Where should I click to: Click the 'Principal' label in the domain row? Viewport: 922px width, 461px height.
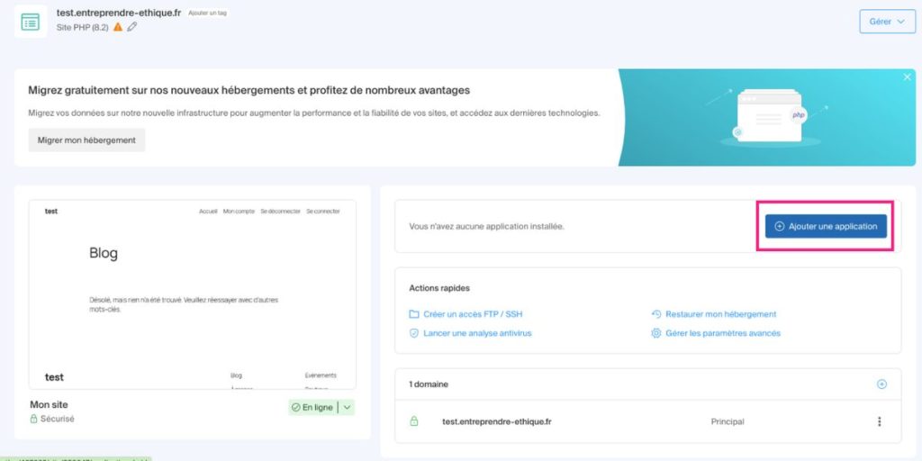point(728,421)
